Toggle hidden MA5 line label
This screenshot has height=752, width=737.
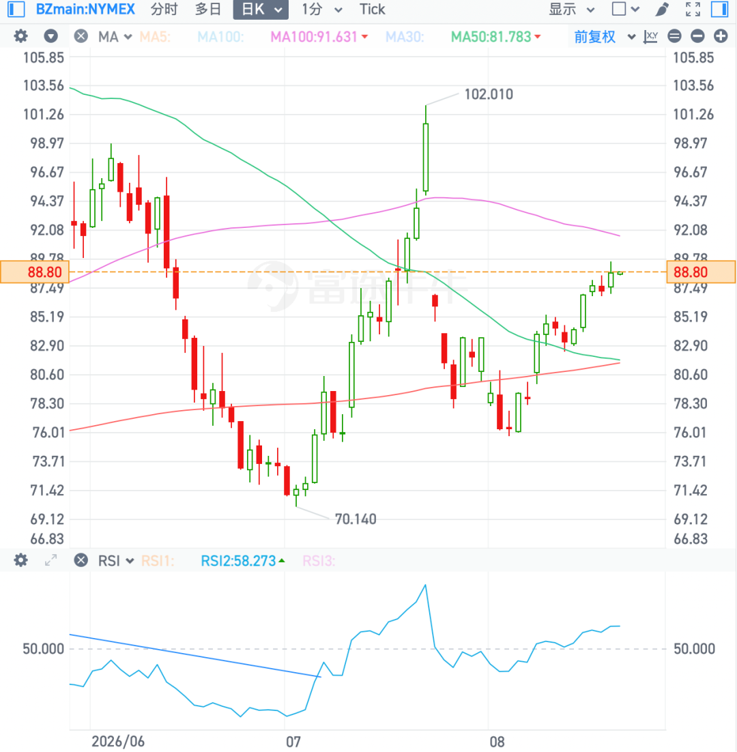click(155, 36)
